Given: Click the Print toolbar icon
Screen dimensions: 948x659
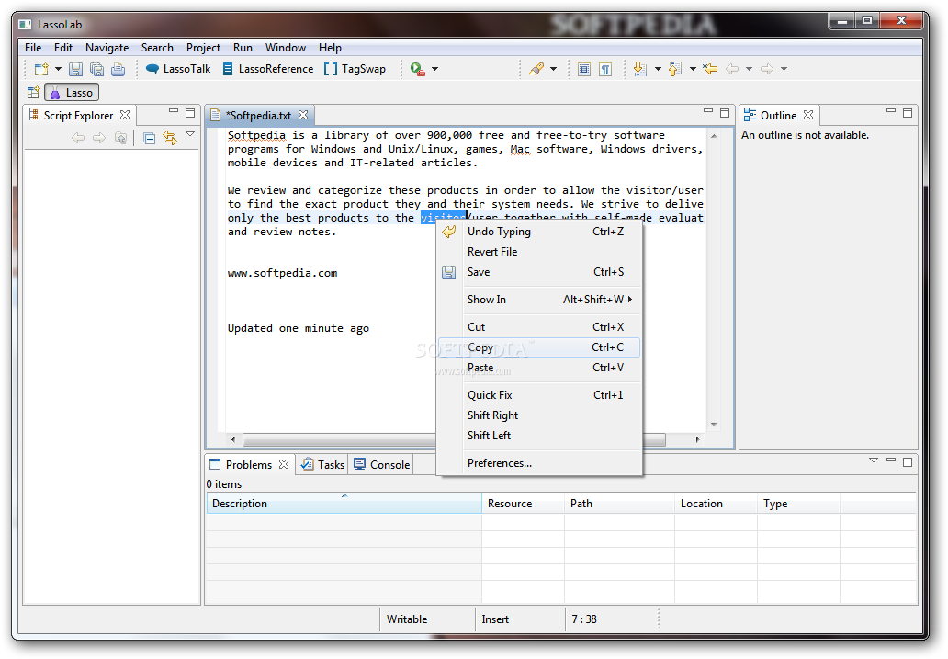Looking at the screenshot, I should click(118, 69).
